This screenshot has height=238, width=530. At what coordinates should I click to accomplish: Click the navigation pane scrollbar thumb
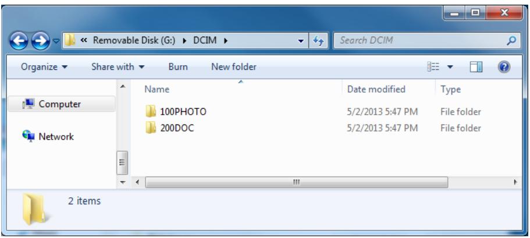point(122,162)
